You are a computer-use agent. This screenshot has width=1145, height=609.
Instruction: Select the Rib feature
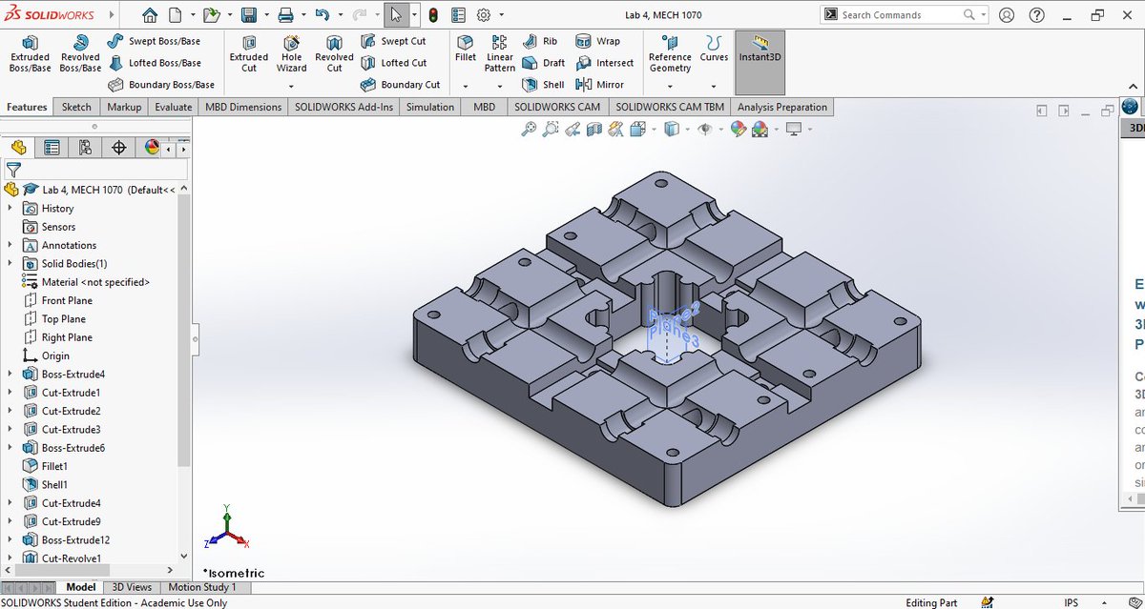539,41
